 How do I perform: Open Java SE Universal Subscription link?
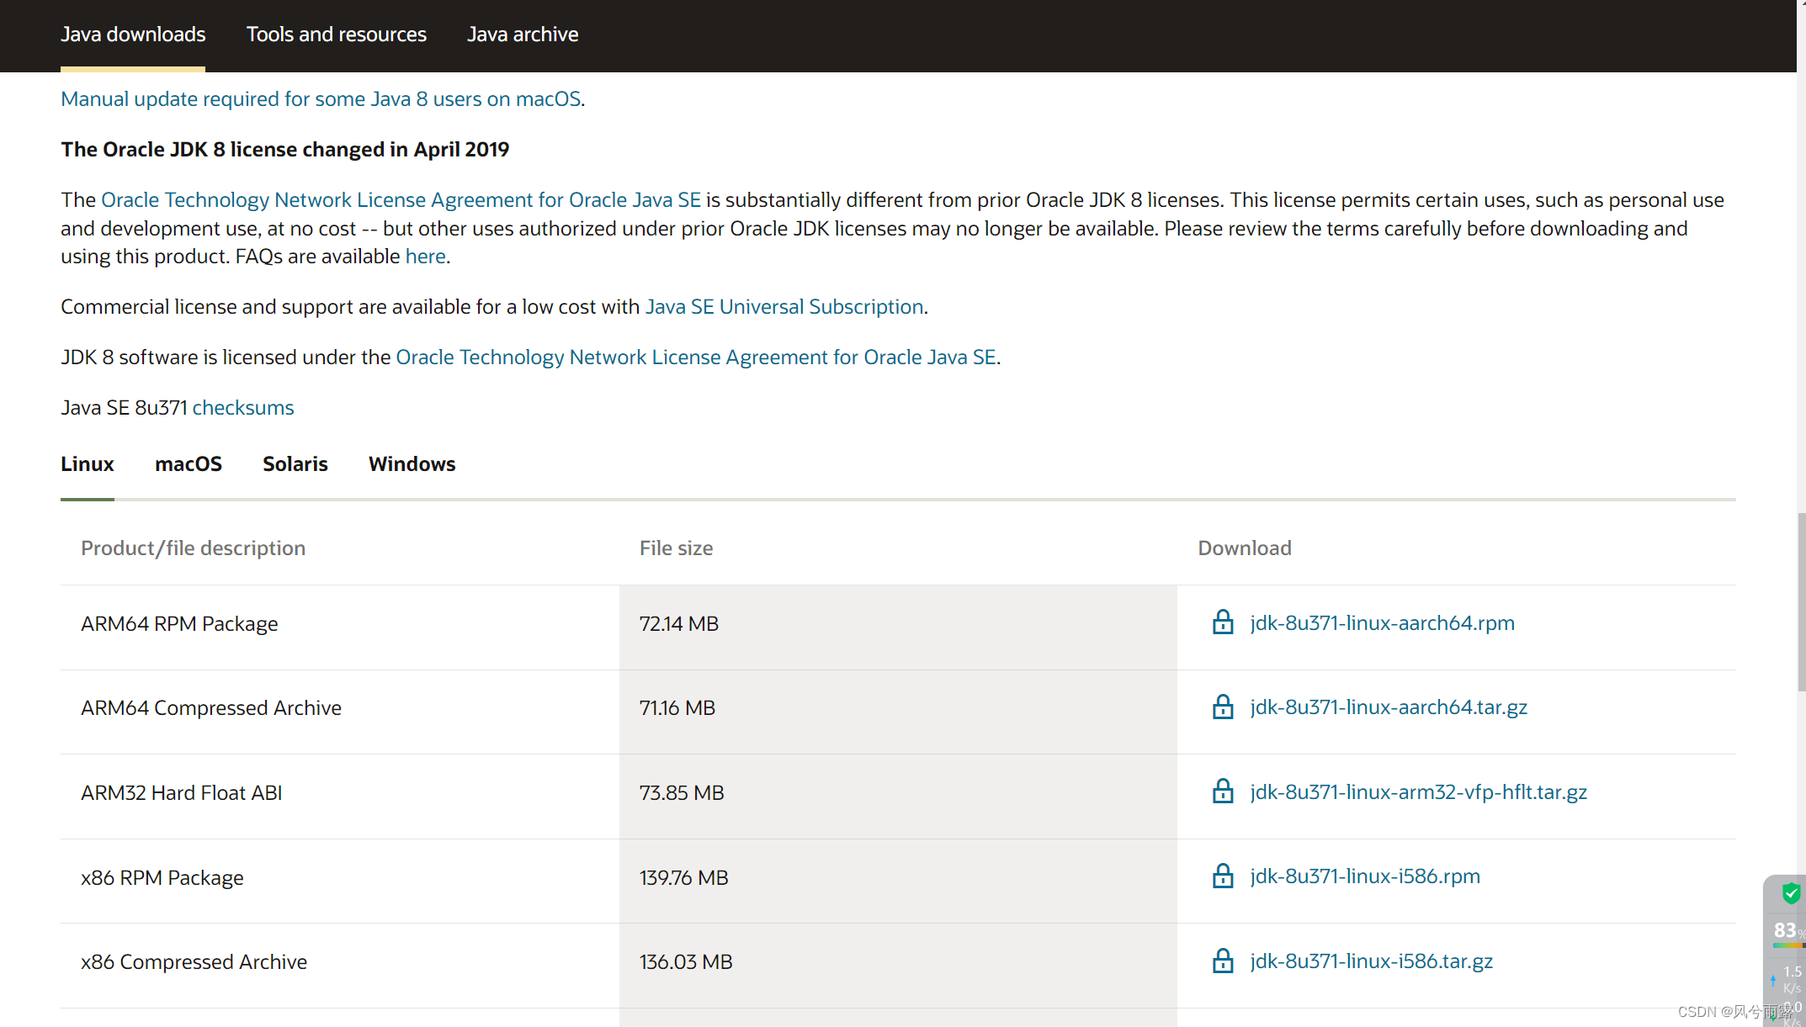coord(783,307)
